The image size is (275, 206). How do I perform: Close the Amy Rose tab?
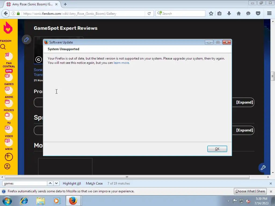point(56,4)
